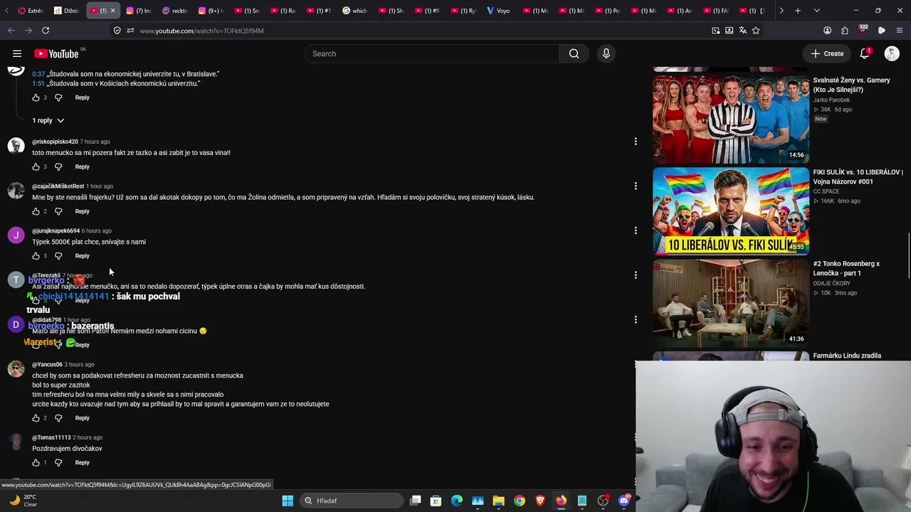The image size is (911, 512).
Task: Open a new browser tab
Action: click(798, 11)
